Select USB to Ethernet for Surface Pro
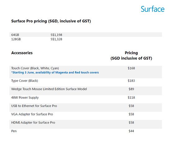171x141 pixels. coord(34,106)
